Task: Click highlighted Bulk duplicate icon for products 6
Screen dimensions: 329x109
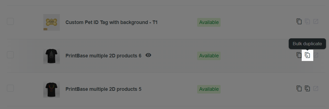Action: 307,55
